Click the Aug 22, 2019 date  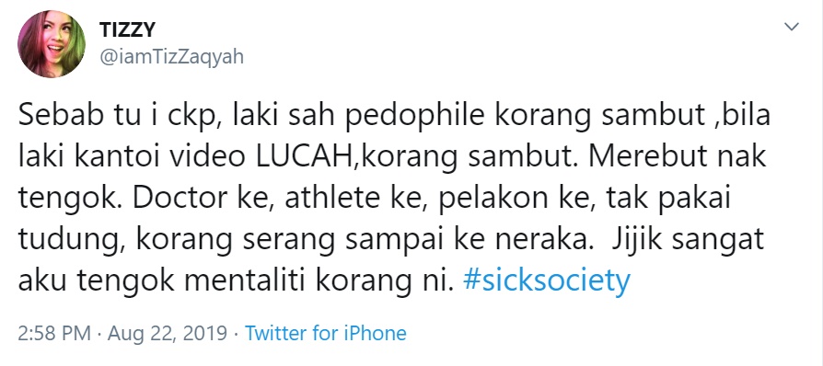coord(168,334)
